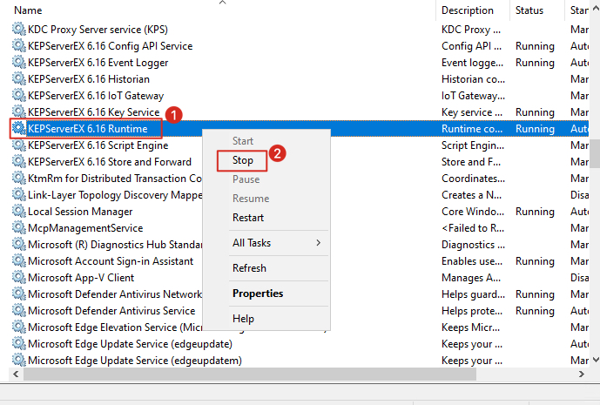Select KEPServerEX 6.16 Config API Service row
Image resolution: width=600 pixels, height=405 pixels.
pyautogui.click(x=299, y=45)
